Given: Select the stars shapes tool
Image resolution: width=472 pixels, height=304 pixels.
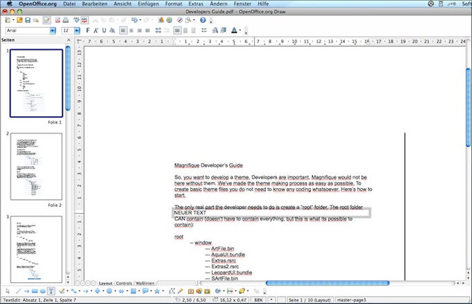Looking at the screenshot, I should 157,291.
